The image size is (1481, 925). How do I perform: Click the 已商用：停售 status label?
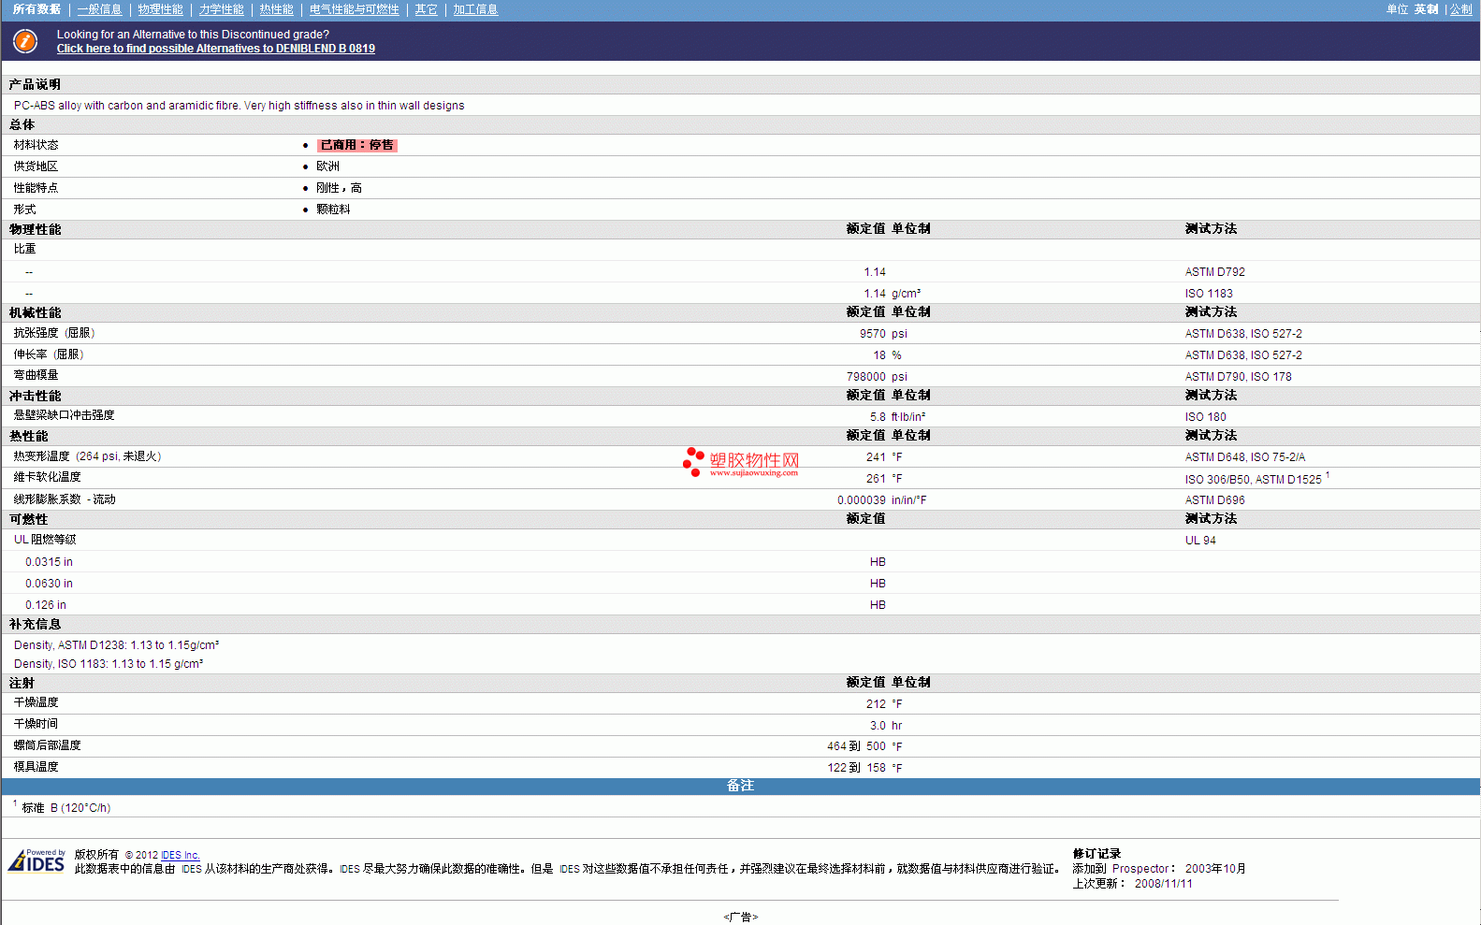356,145
